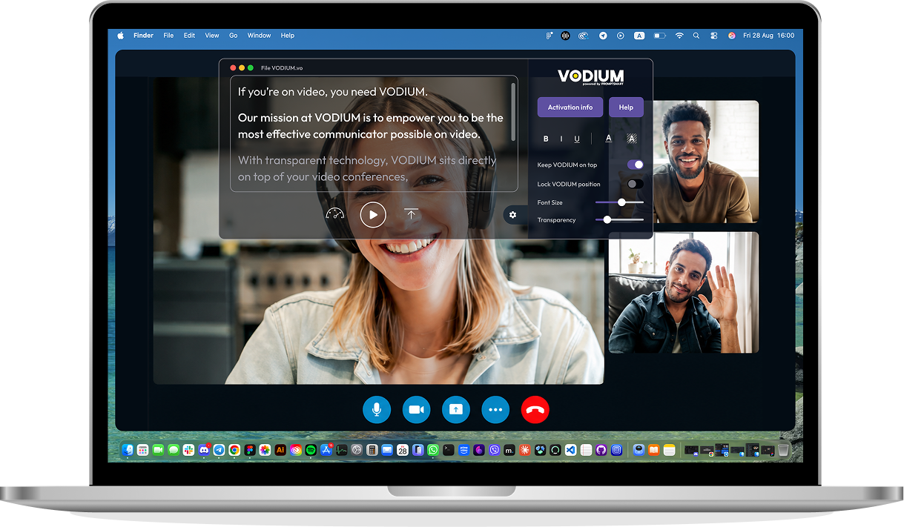Open Spotlight search in menu bar
The height and width of the screenshot is (527, 904).
click(x=696, y=36)
